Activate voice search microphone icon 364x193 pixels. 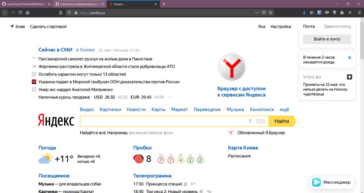[x=250, y=121]
